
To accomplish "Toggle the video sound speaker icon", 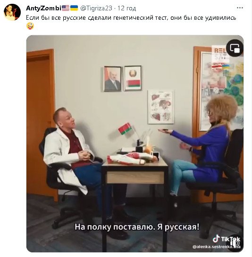I will [x=235, y=243].
